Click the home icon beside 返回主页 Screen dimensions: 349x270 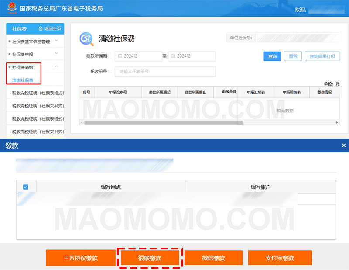[x=41, y=29]
